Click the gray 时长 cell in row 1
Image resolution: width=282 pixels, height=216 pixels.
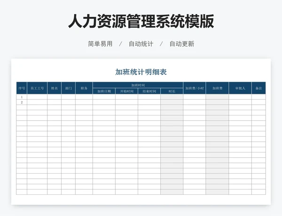click(172, 97)
